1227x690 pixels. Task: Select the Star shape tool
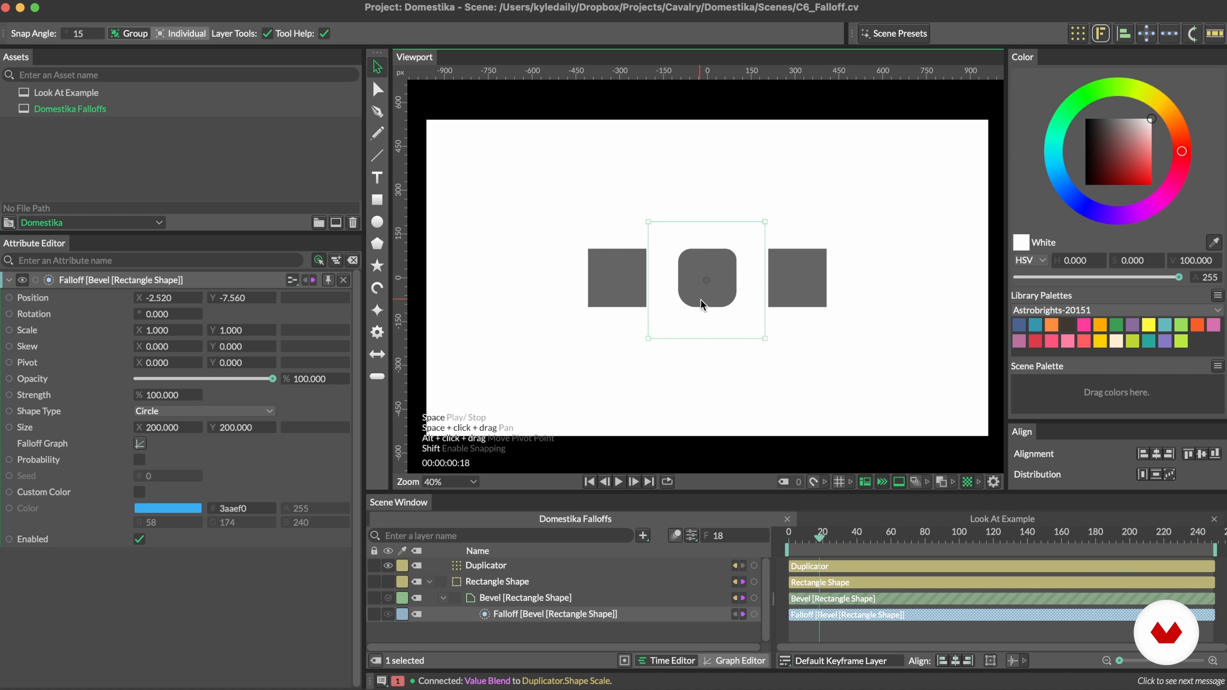point(377,266)
